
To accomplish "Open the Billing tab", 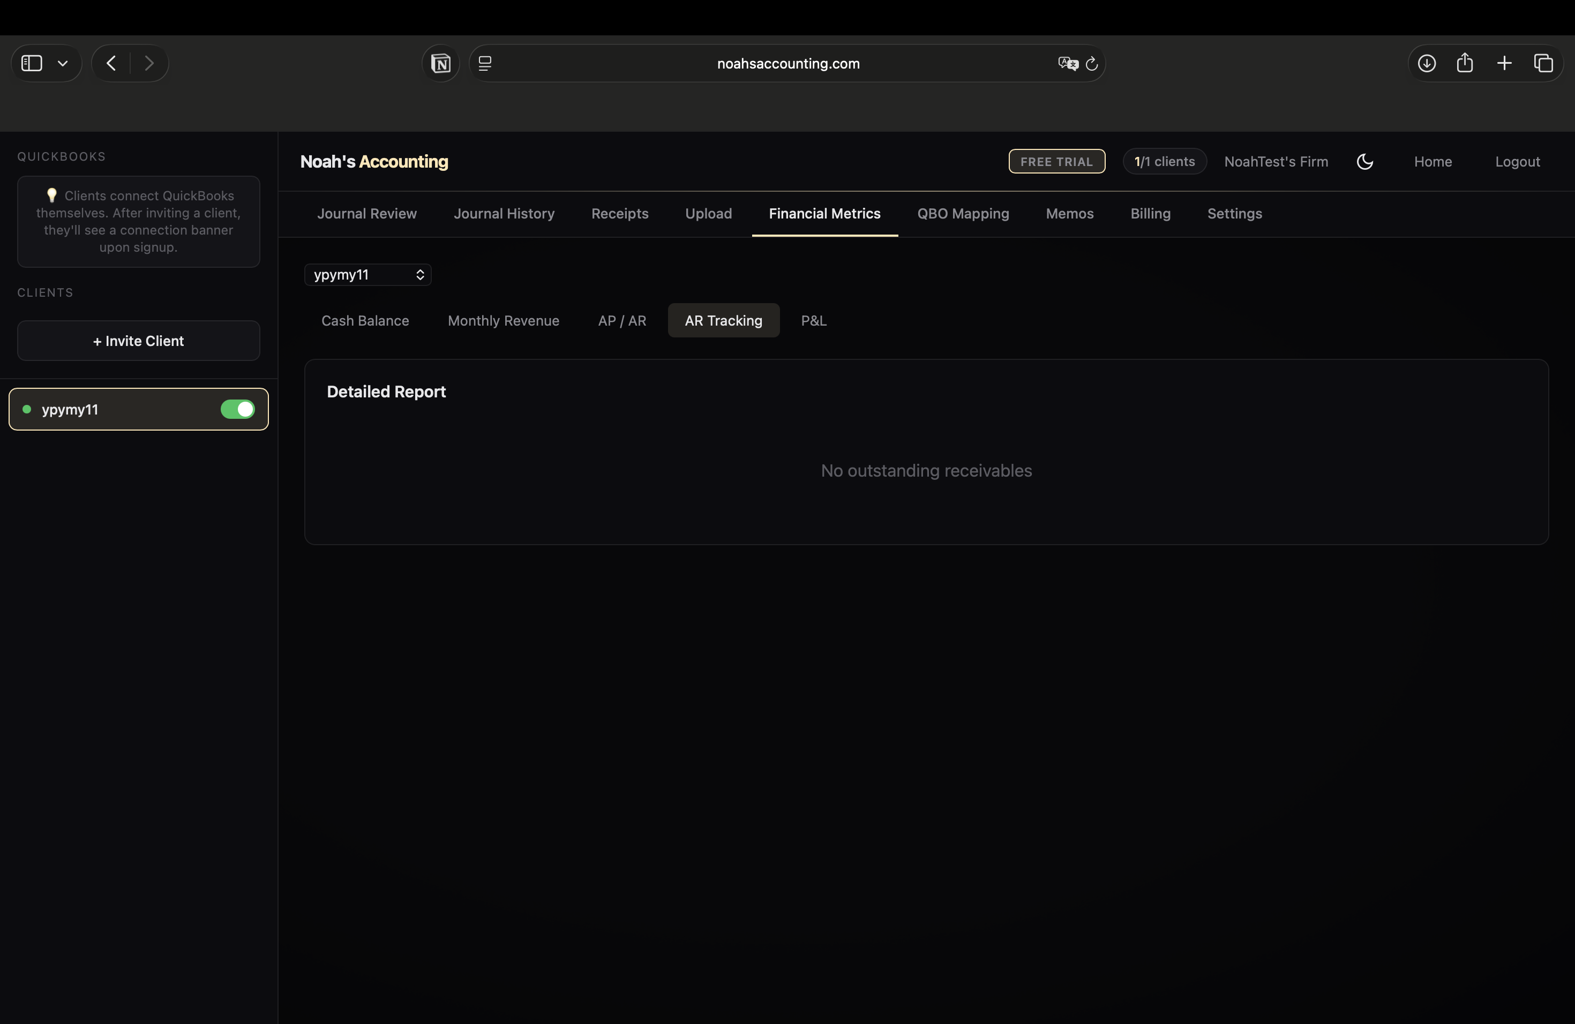I will pos(1150,214).
